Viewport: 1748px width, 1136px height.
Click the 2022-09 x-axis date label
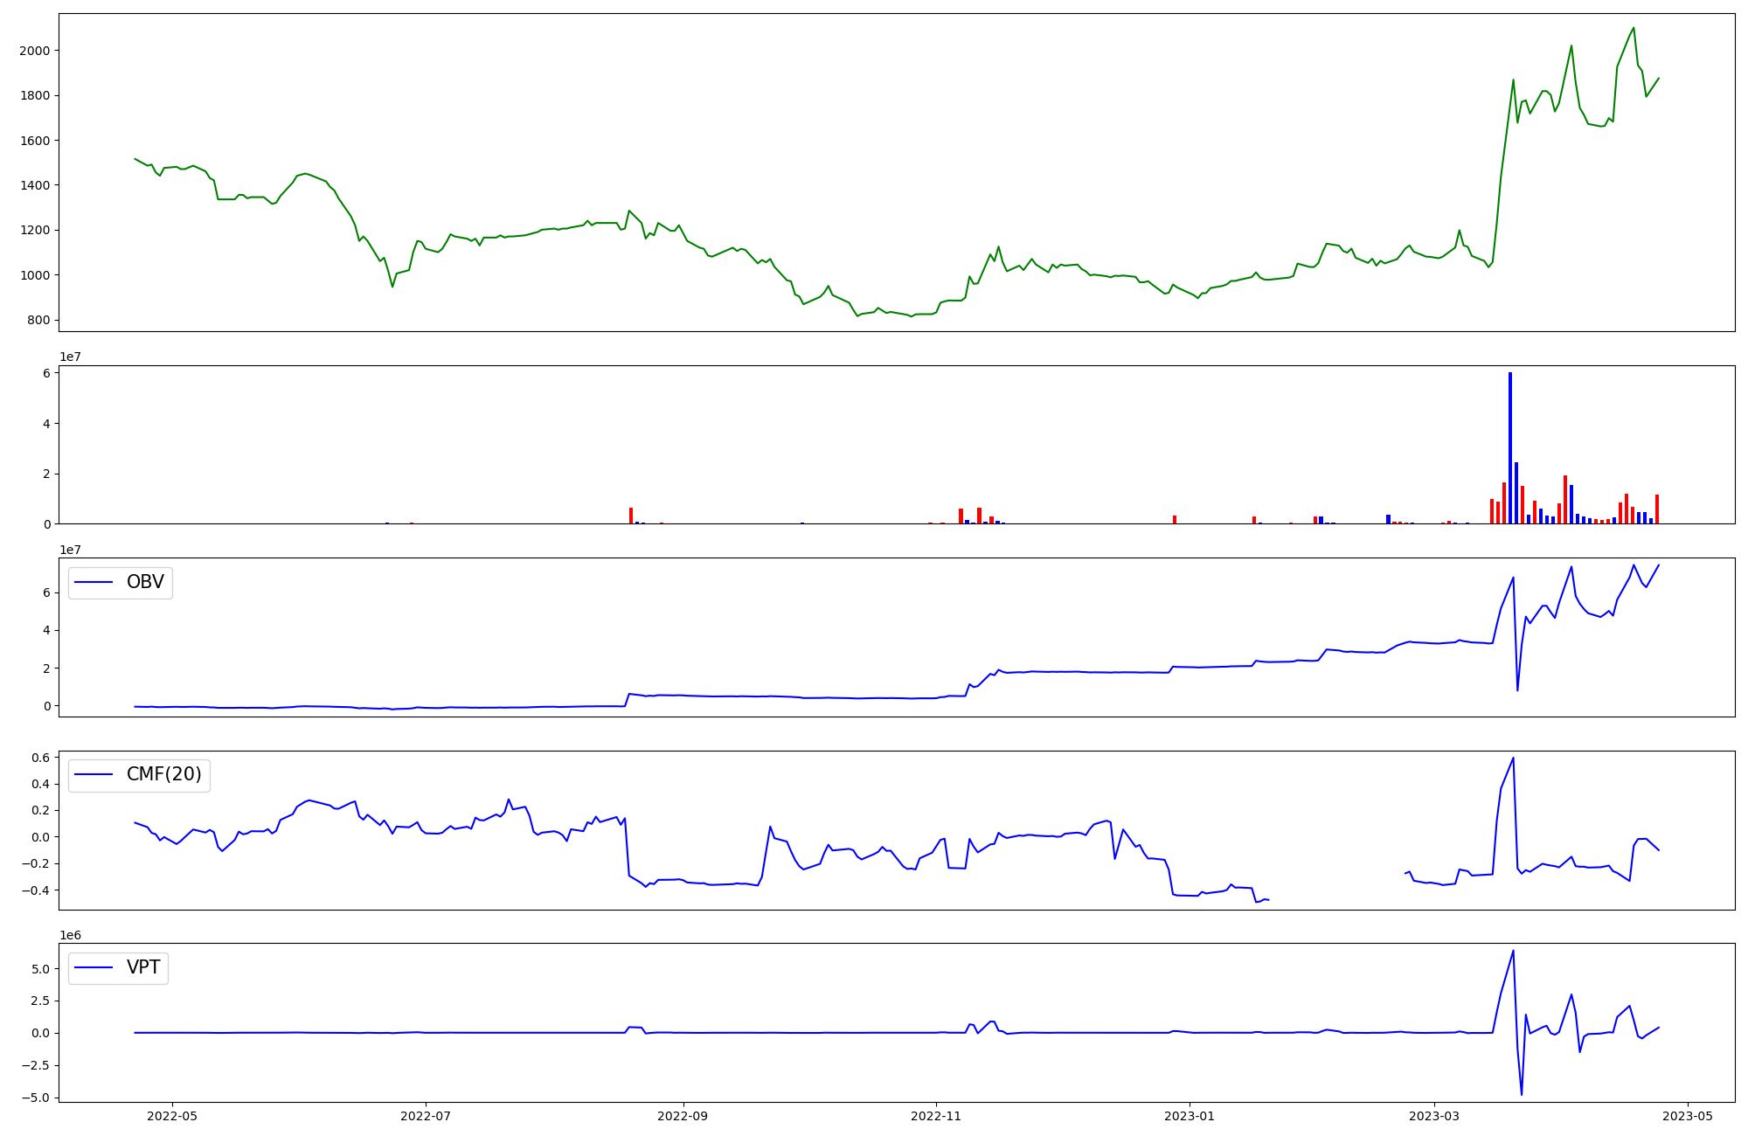tap(683, 1115)
